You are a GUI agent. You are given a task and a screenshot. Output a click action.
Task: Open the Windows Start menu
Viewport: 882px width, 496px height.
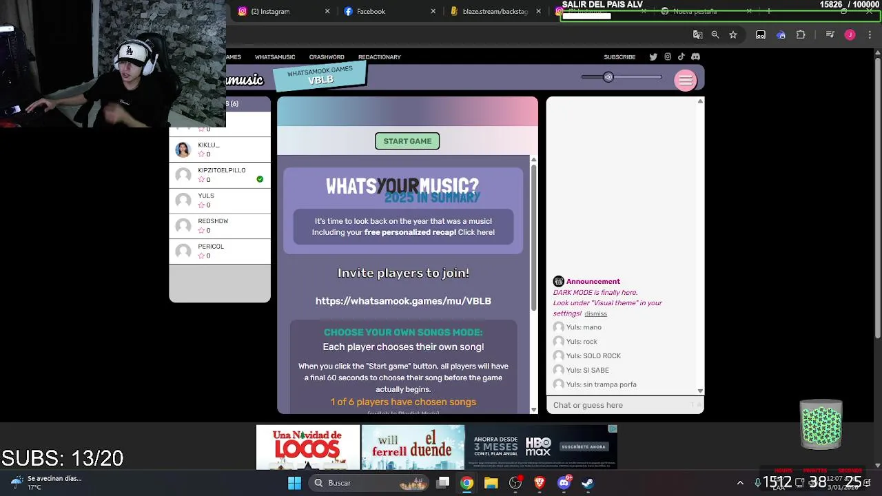tap(294, 483)
